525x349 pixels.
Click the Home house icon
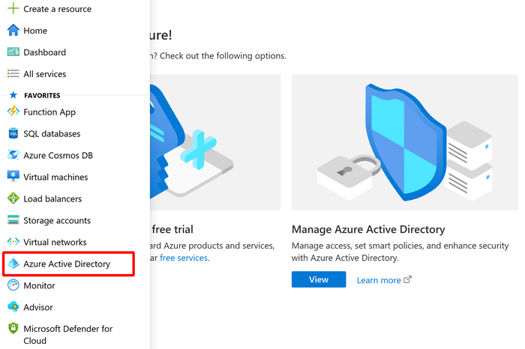[13, 31]
